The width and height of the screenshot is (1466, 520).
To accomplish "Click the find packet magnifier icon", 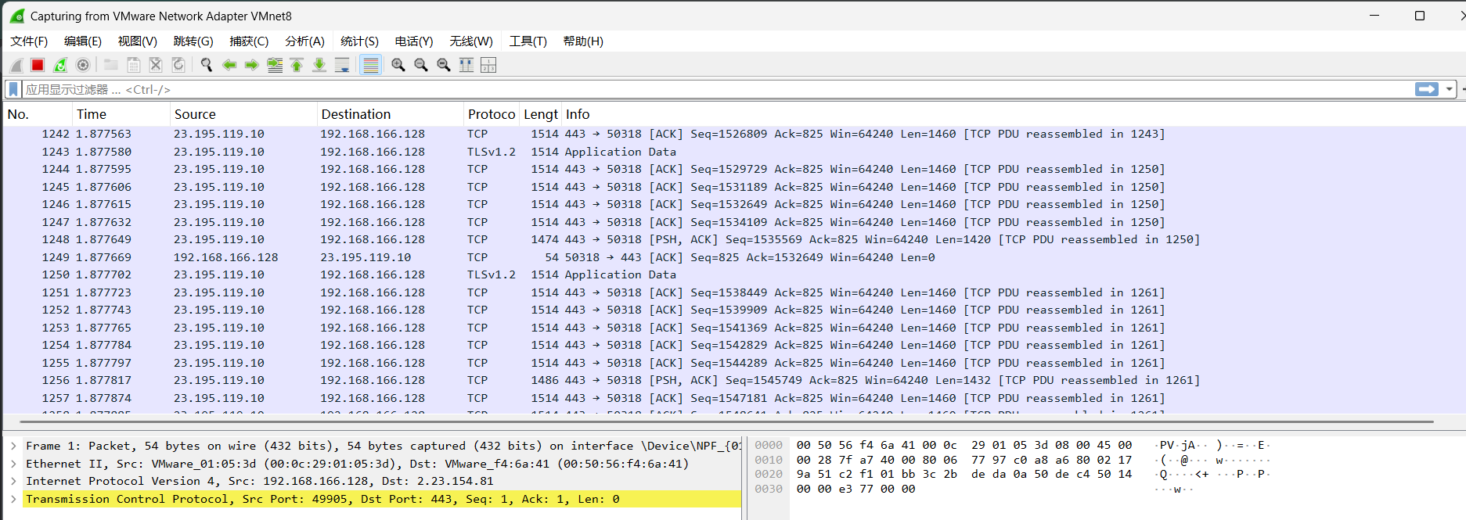I will (x=207, y=65).
